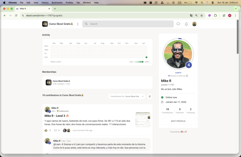This screenshot has height=157, width=241.
Task: Open Control Center in menu bar
Action: click(213, 3)
